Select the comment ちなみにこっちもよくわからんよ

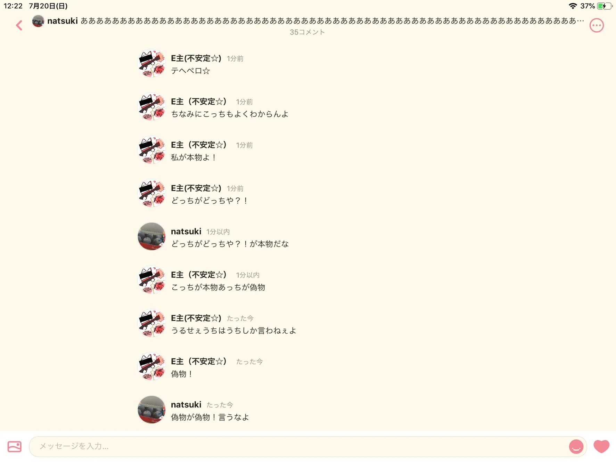pyautogui.click(x=230, y=114)
